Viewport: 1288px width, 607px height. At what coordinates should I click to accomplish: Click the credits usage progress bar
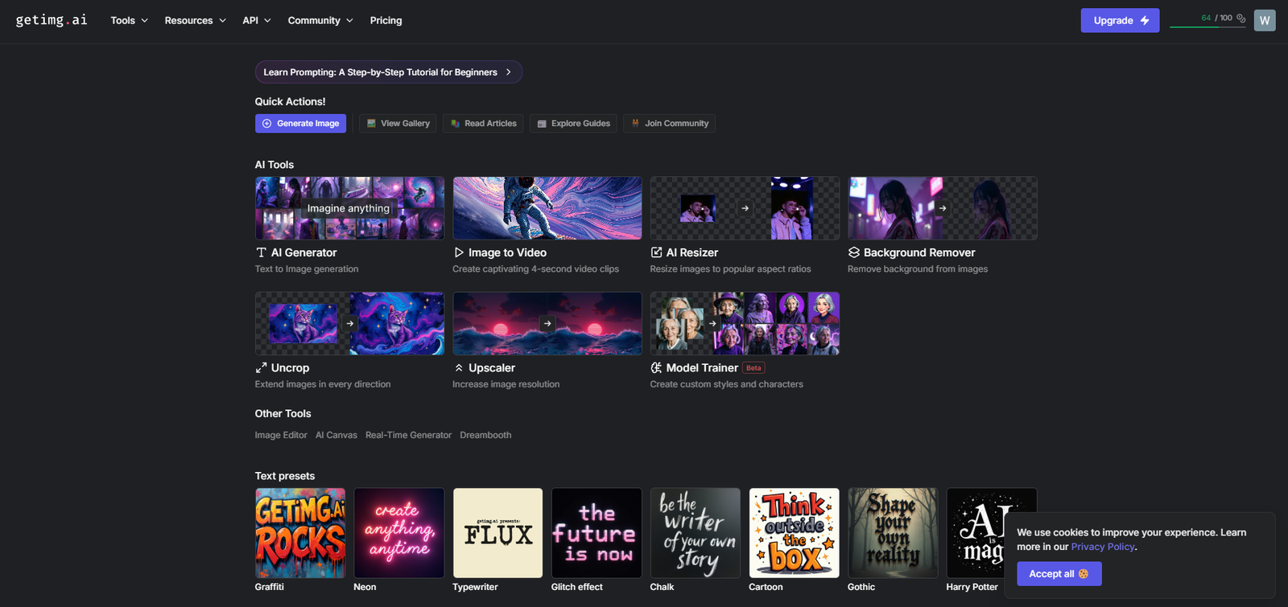(1207, 27)
